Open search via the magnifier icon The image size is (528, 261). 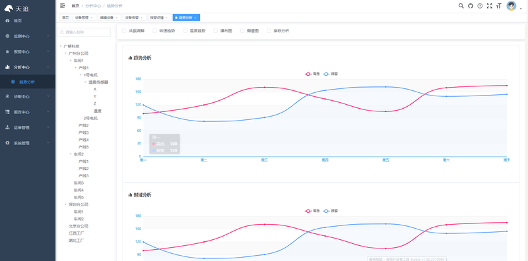(x=461, y=6)
